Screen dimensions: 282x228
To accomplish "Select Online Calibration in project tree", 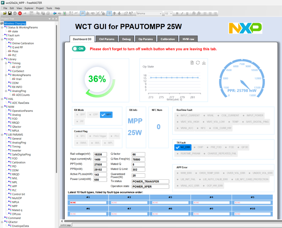I will pyautogui.click(x=23, y=43).
